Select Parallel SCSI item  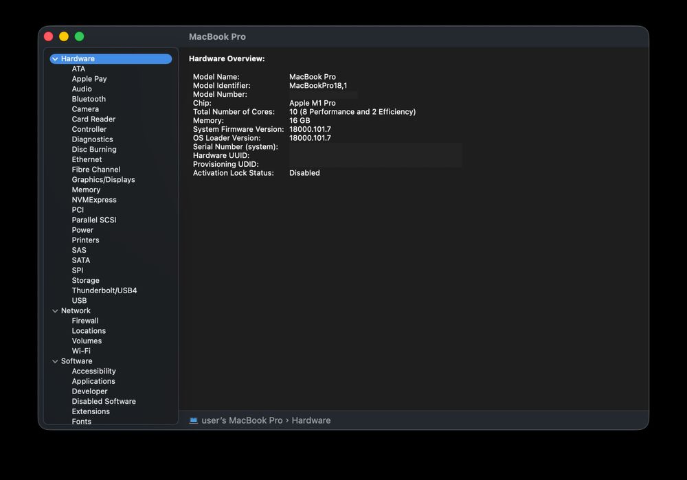(94, 220)
